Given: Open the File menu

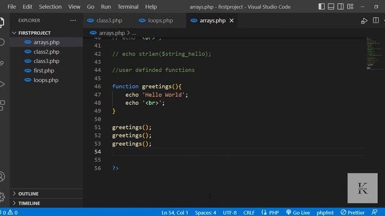Looking at the screenshot, I should pos(12,7).
